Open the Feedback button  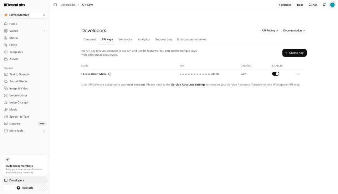[x=285, y=5]
